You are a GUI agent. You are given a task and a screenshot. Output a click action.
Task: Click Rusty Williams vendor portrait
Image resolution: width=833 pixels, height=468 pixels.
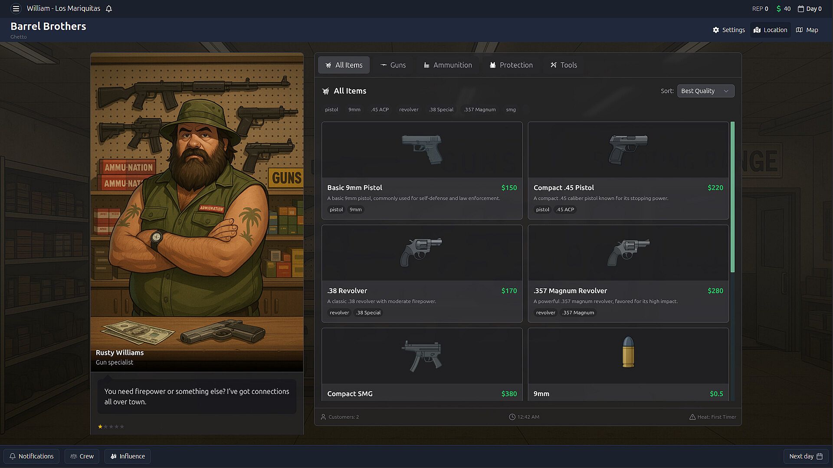coord(197,212)
